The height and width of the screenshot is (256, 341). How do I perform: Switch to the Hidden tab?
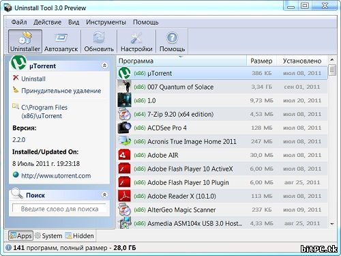click(x=79, y=236)
